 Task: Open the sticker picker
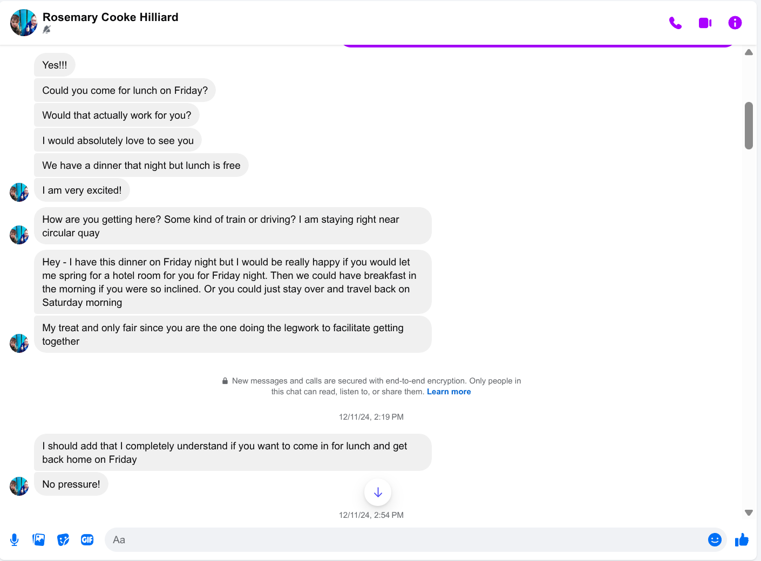pyautogui.click(x=63, y=539)
